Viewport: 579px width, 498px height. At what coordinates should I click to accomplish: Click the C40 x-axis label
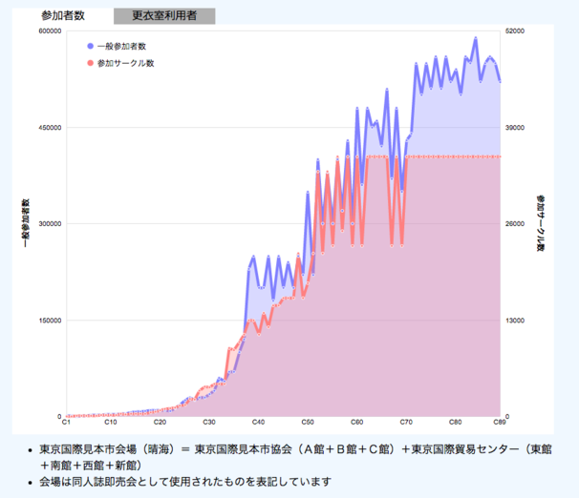[x=258, y=422]
